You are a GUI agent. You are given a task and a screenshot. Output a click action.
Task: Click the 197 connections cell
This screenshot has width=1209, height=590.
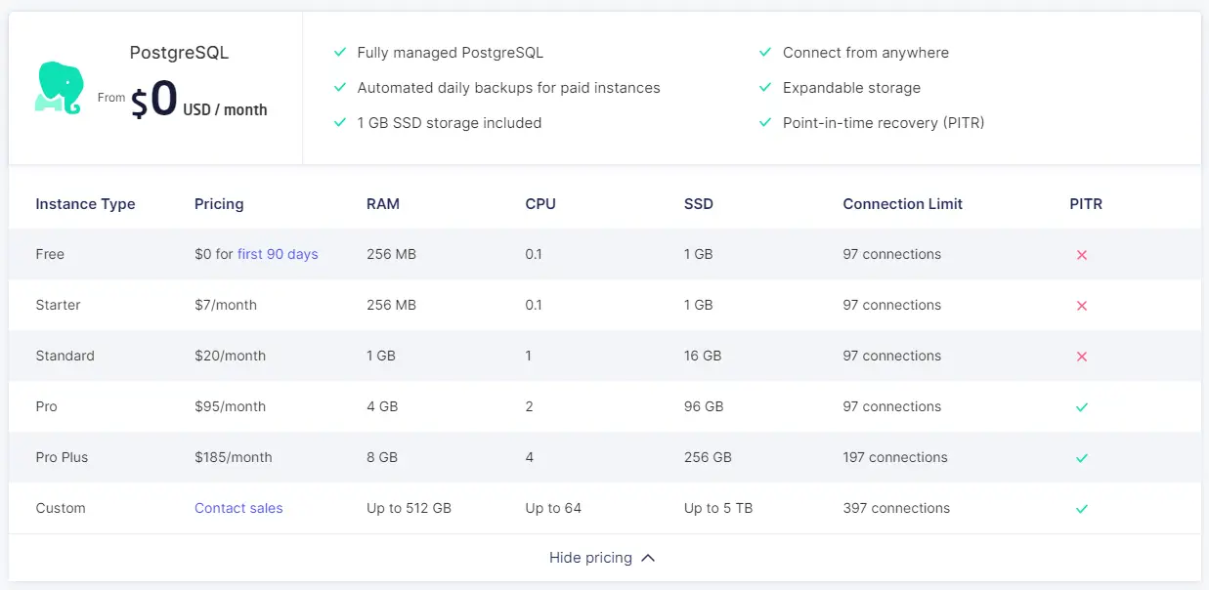[895, 457]
